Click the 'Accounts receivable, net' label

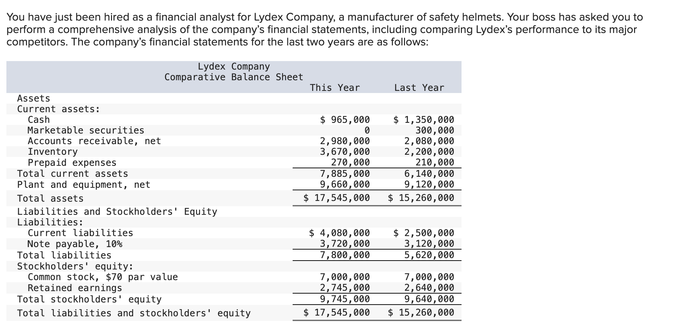pyautogui.click(x=94, y=141)
